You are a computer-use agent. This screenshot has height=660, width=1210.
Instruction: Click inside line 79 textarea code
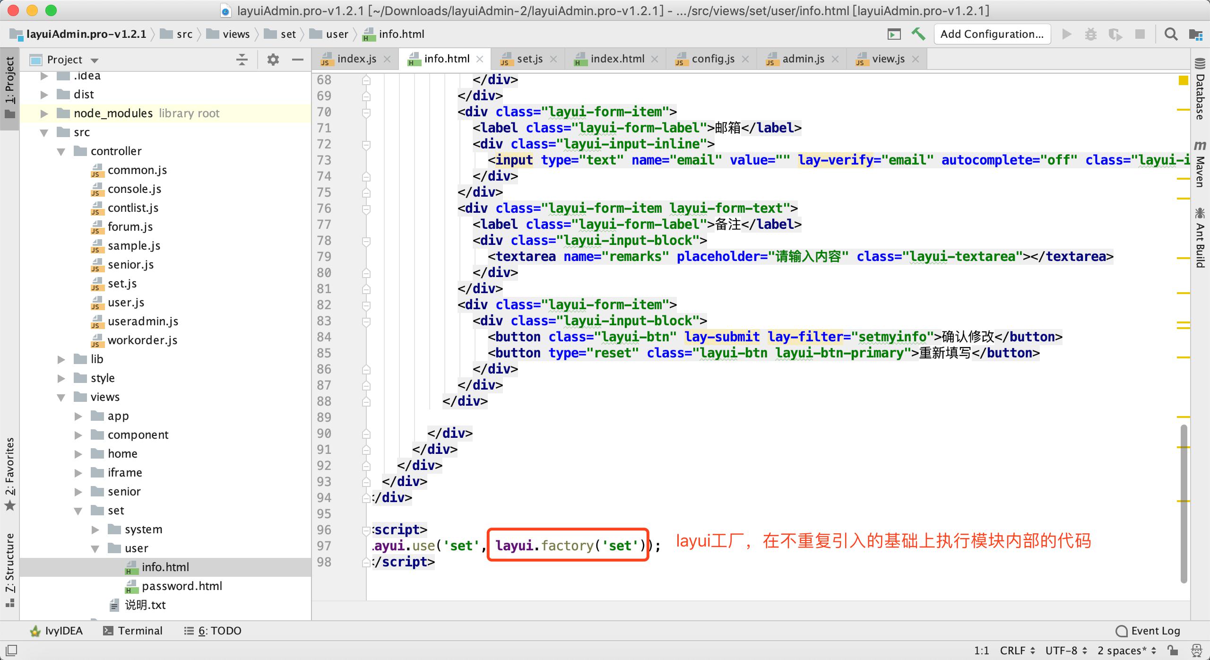[x=801, y=257]
